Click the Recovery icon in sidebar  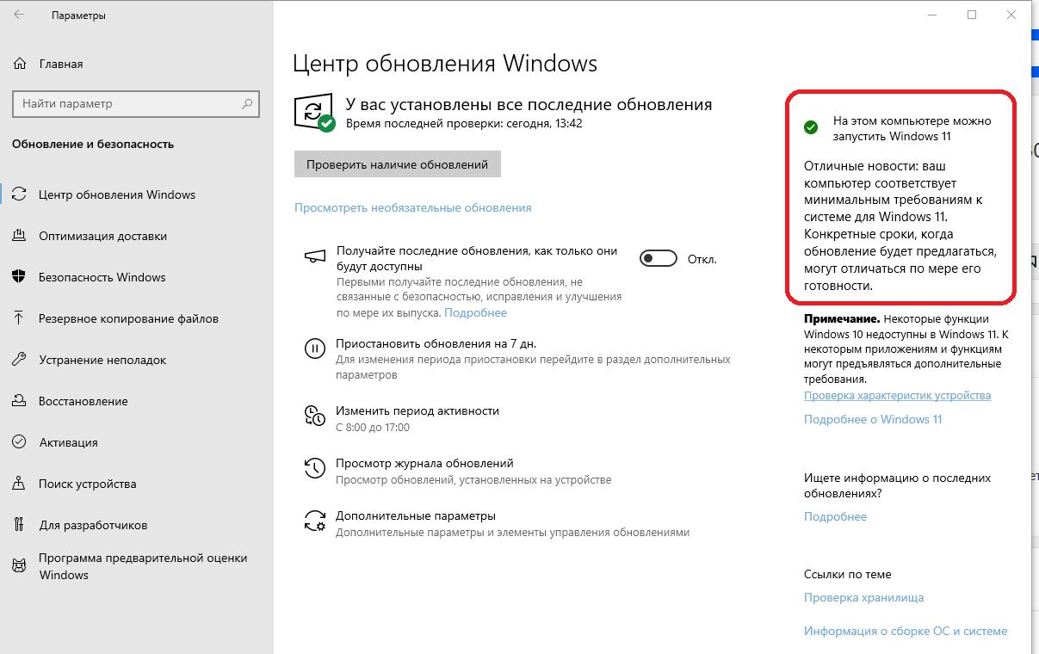[20, 401]
